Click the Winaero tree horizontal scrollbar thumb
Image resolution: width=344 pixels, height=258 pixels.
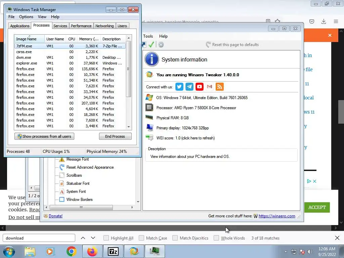81,207
